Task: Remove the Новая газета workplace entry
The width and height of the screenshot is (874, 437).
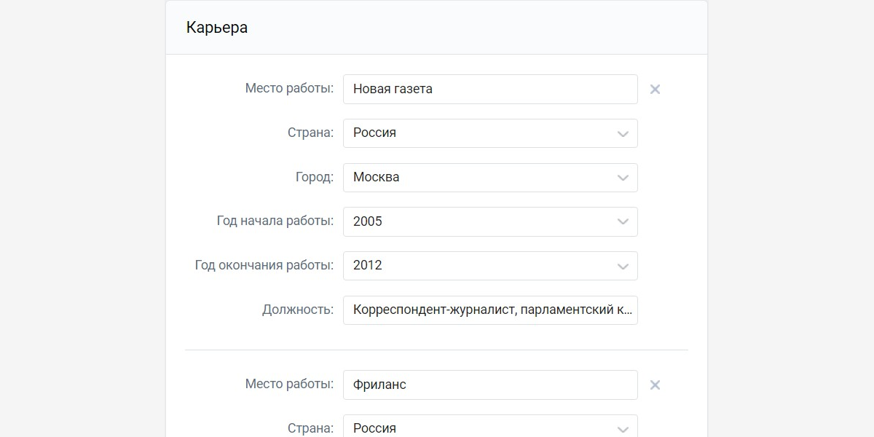Action: (x=655, y=90)
